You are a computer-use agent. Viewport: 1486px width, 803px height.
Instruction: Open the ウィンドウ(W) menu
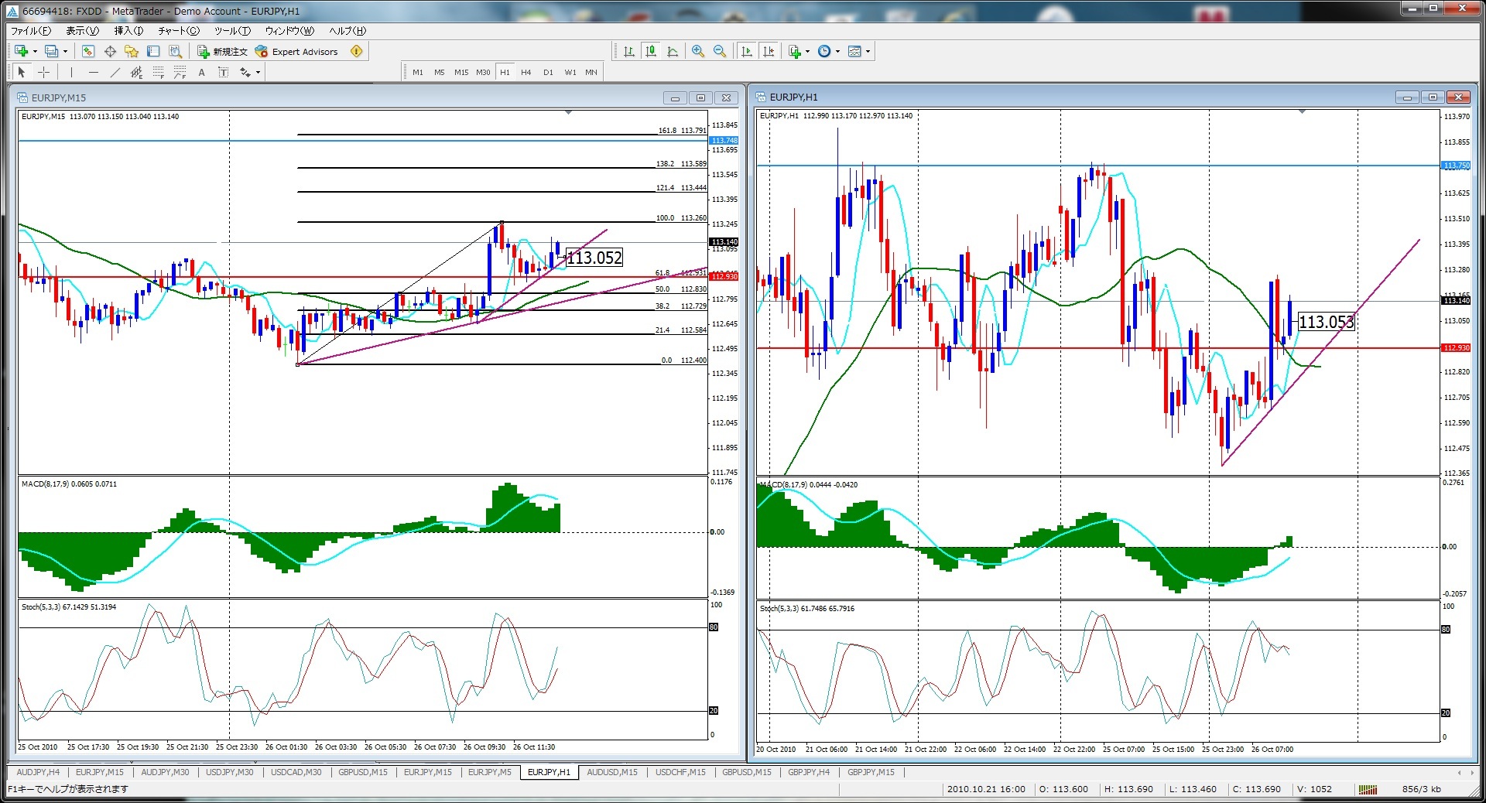click(289, 31)
